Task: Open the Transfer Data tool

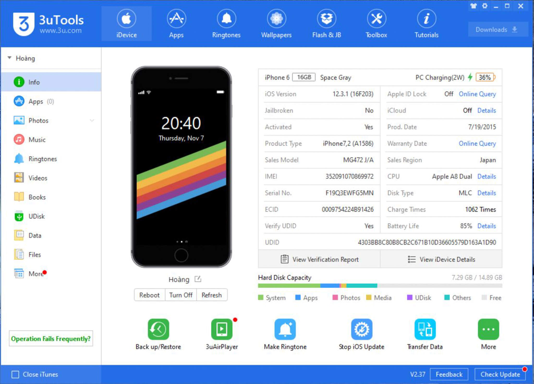Action: [425, 330]
